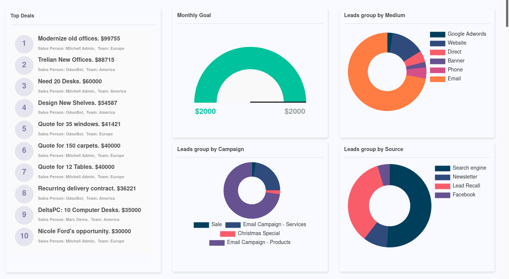Toggle the Website legend label
Image resolution: width=509 pixels, height=279 pixels.
click(x=457, y=43)
